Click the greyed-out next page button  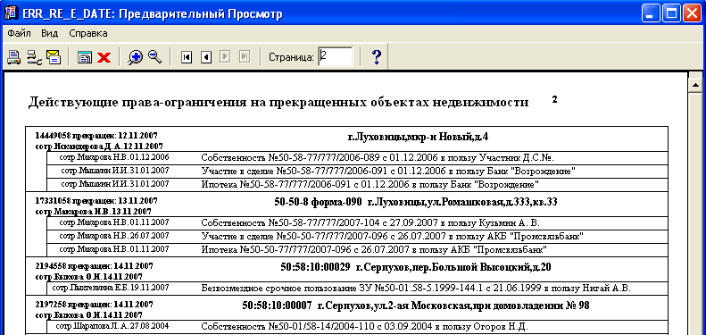(x=225, y=57)
